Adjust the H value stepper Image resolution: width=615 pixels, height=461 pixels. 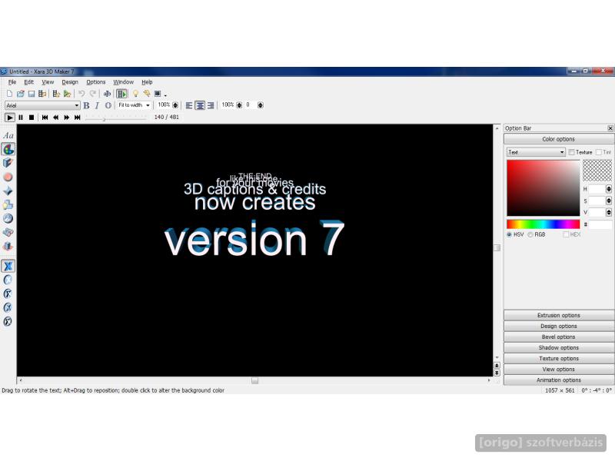point(609,189)
